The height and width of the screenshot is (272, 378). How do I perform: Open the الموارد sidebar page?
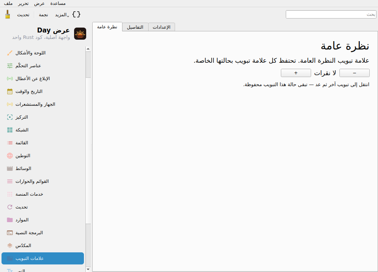[x=43, y=220]
